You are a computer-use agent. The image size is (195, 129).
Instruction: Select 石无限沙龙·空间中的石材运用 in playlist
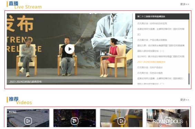(152, 24)
